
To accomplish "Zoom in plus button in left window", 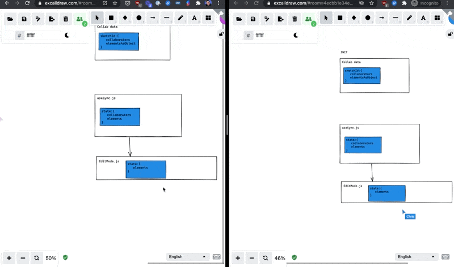I will pos(9,258).
